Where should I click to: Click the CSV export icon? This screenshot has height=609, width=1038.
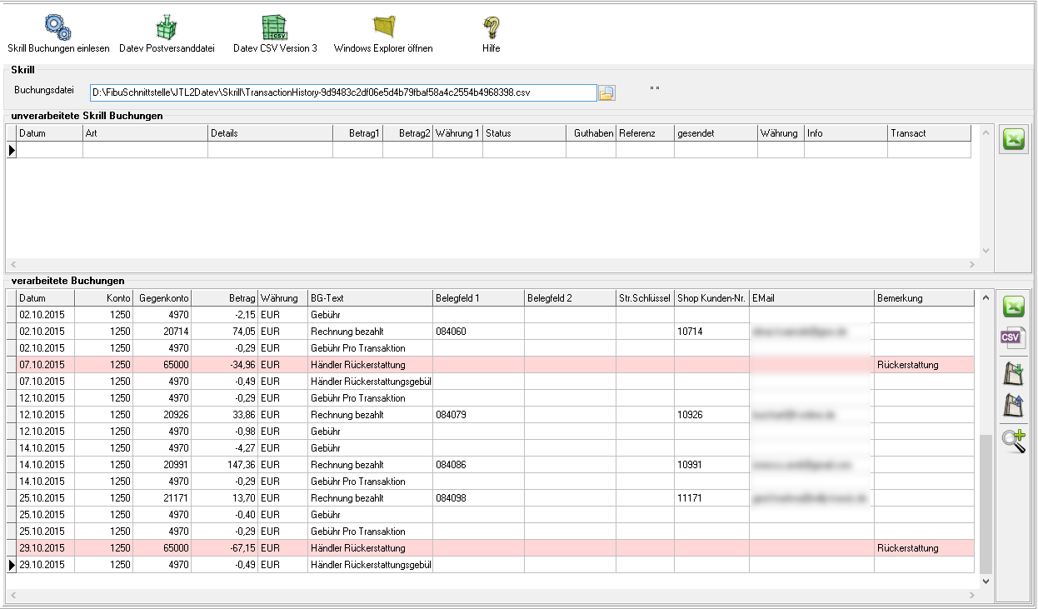tap(1013, 338)
